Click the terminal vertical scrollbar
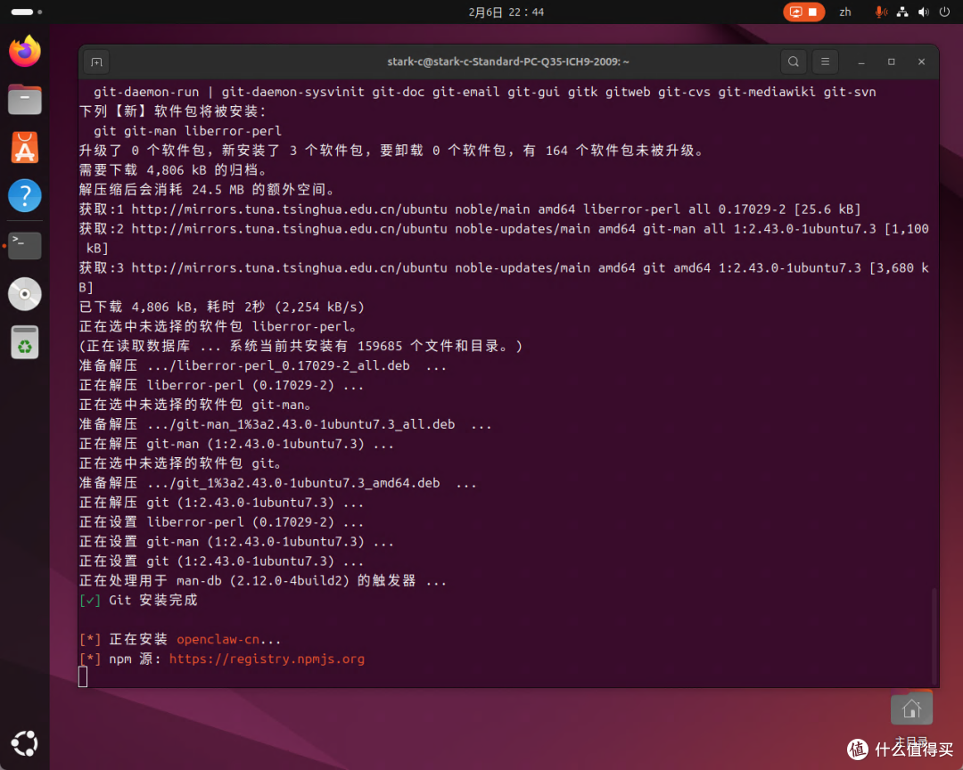The width and height of the screenshot is (963, 770). tap(934, 636)
